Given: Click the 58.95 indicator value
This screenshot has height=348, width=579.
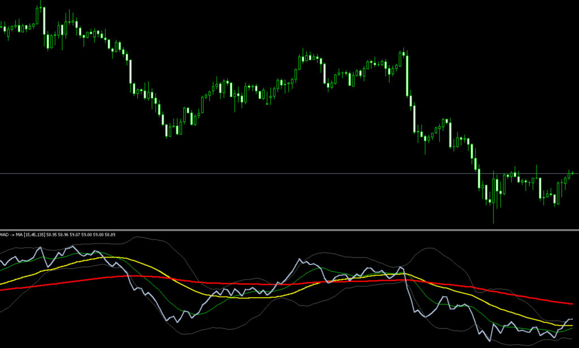Looking at the screenshot, I should pos(51,234).
